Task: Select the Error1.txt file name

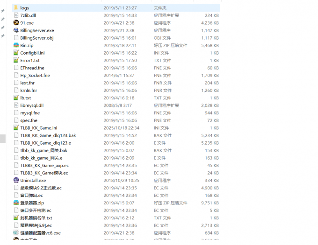Action: pyautogui.click(x=29, y=60)
